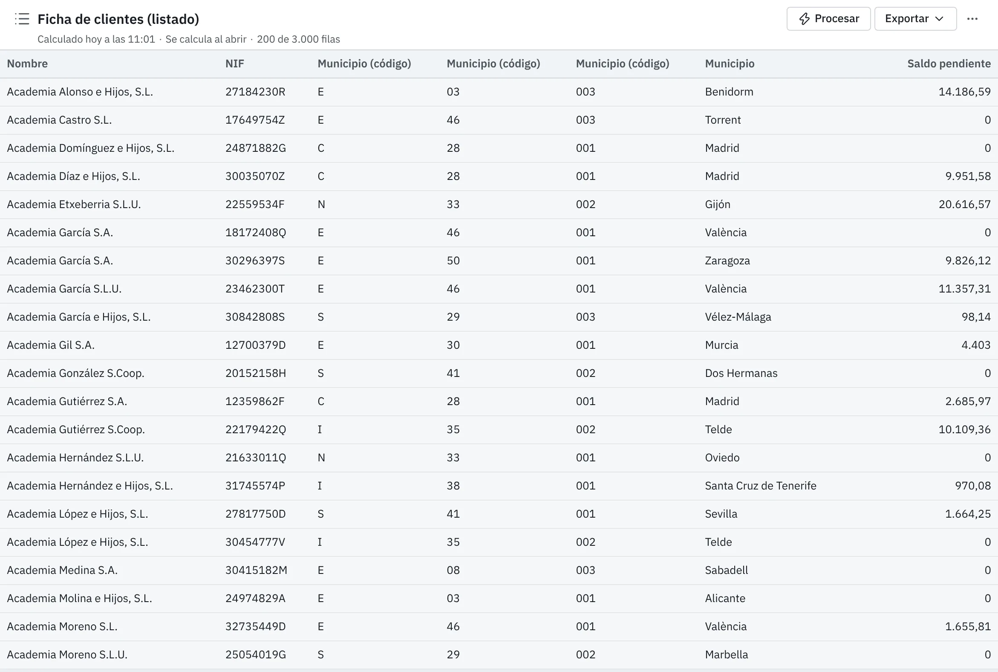This screenshot has height=672, width=998.
Task: Click the NIF 12359862F
Action: (255, 401)
